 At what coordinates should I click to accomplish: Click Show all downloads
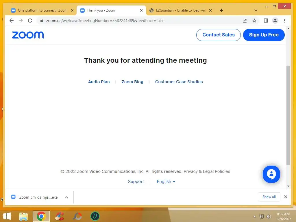click(269, 197)
